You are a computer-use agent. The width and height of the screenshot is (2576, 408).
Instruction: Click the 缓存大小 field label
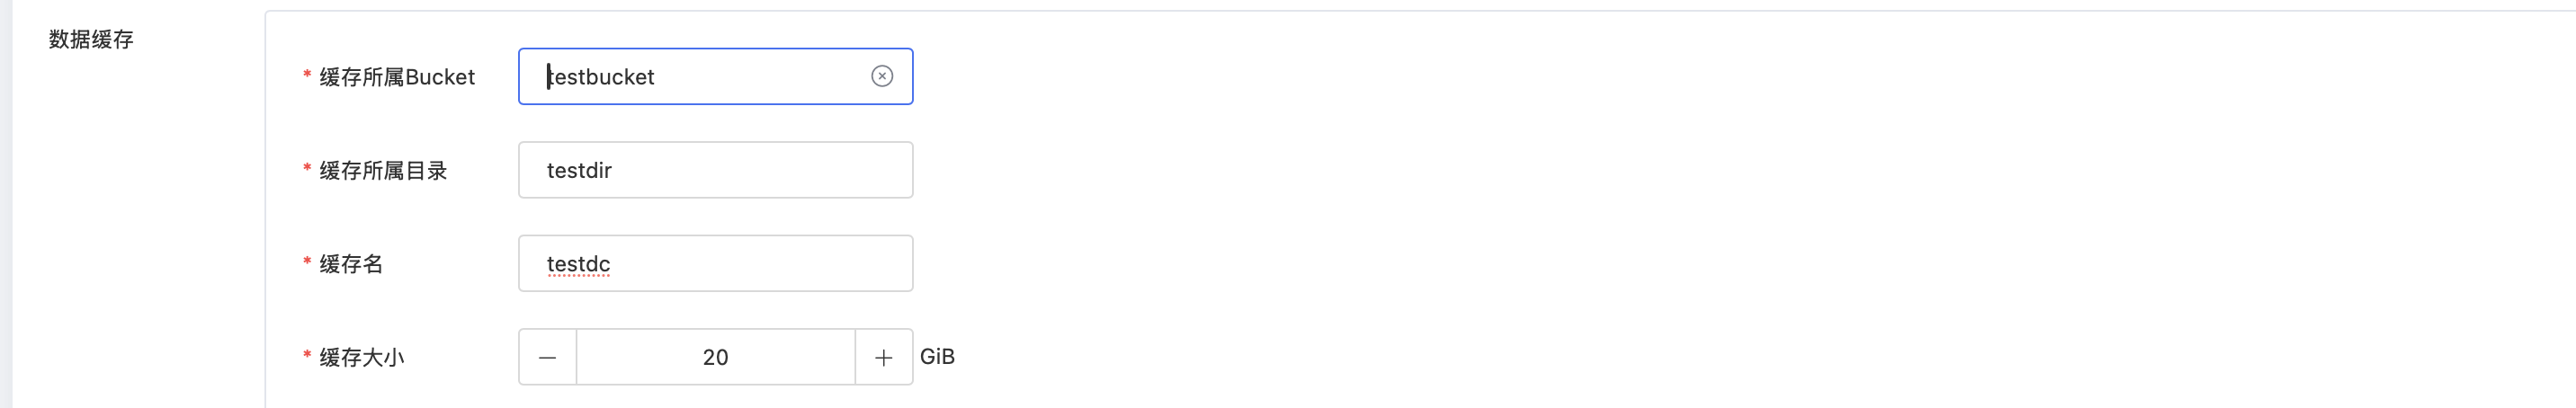pyautogui.click(x=362, y=358)
